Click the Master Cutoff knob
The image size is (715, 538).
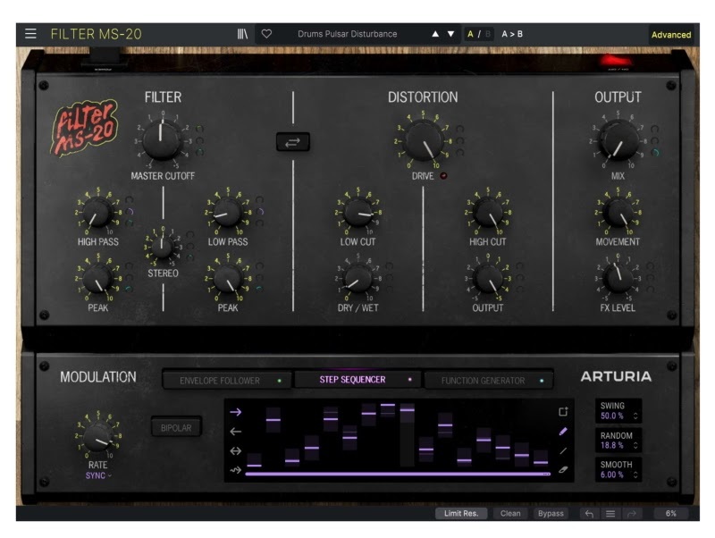(162, 140)
